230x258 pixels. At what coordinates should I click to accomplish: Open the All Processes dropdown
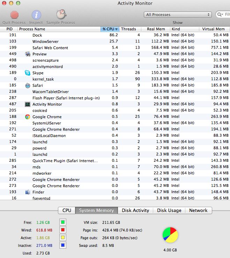(x=178, y=15)
